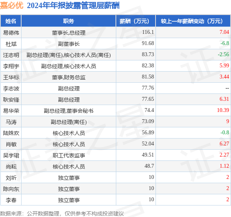This screenshot has height=217, width=231.
Task: Select the name 耿安锋
Action: tap(11, 100)
